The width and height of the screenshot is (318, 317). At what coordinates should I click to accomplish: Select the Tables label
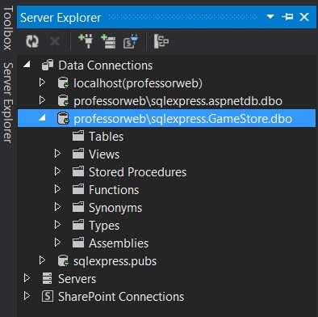pos(107,137)
